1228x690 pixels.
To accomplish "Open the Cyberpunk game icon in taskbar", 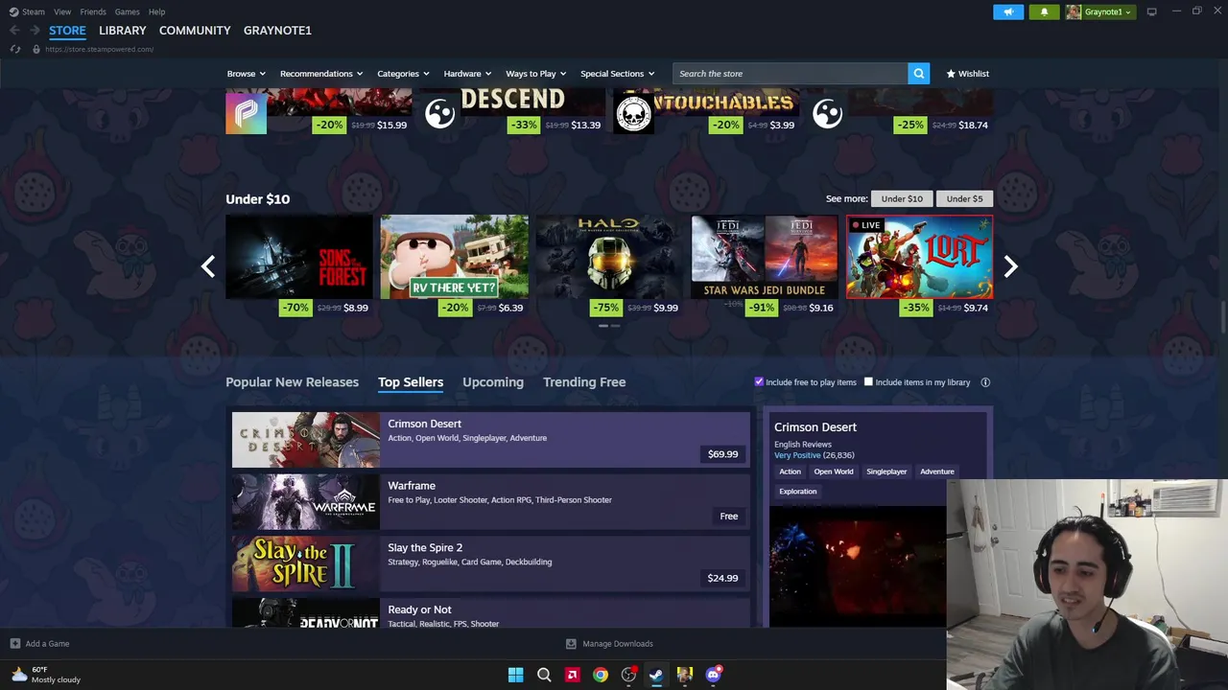I will click(684, 675).
